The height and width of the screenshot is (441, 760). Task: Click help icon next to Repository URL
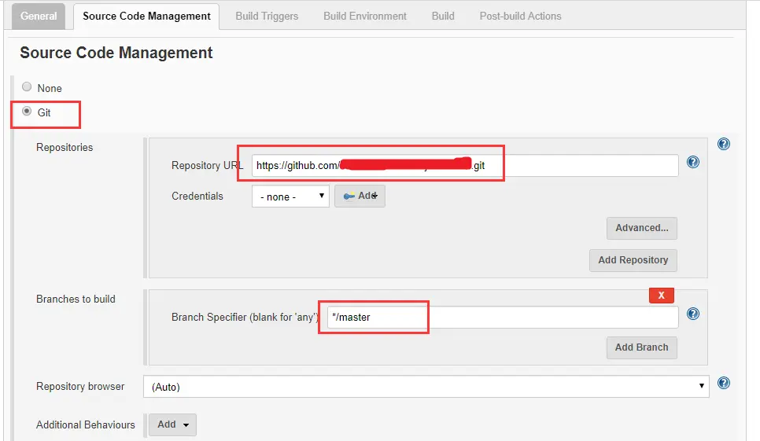click(x=693, y=162)
